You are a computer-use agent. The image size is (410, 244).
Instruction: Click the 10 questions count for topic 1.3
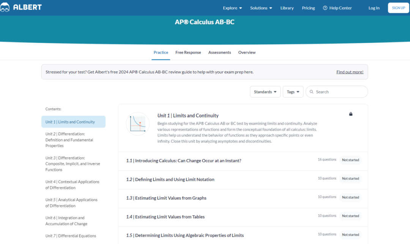(x=327, y=197)
